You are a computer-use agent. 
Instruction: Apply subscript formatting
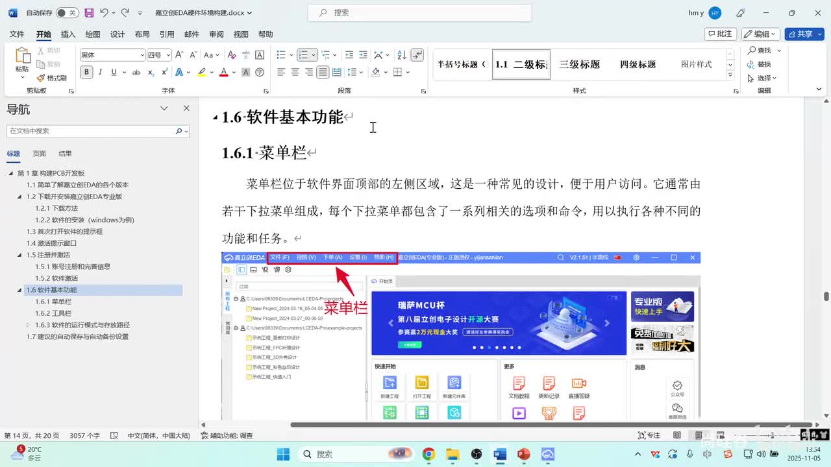tap(151, 72)
